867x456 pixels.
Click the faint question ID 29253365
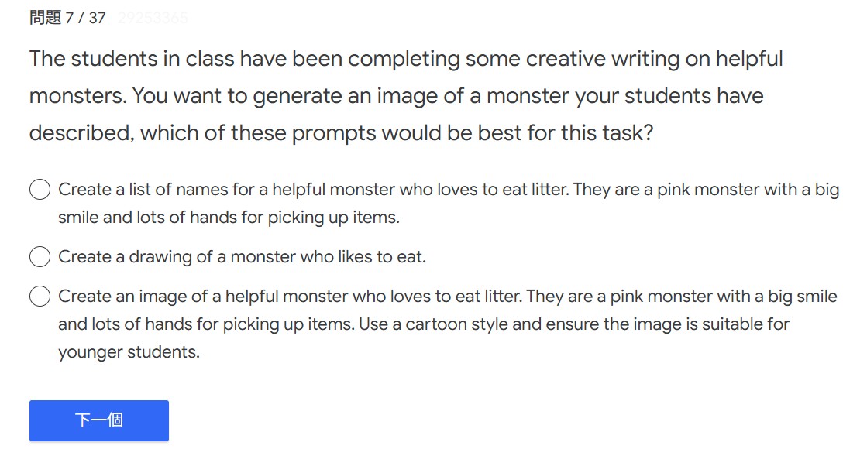153,18
